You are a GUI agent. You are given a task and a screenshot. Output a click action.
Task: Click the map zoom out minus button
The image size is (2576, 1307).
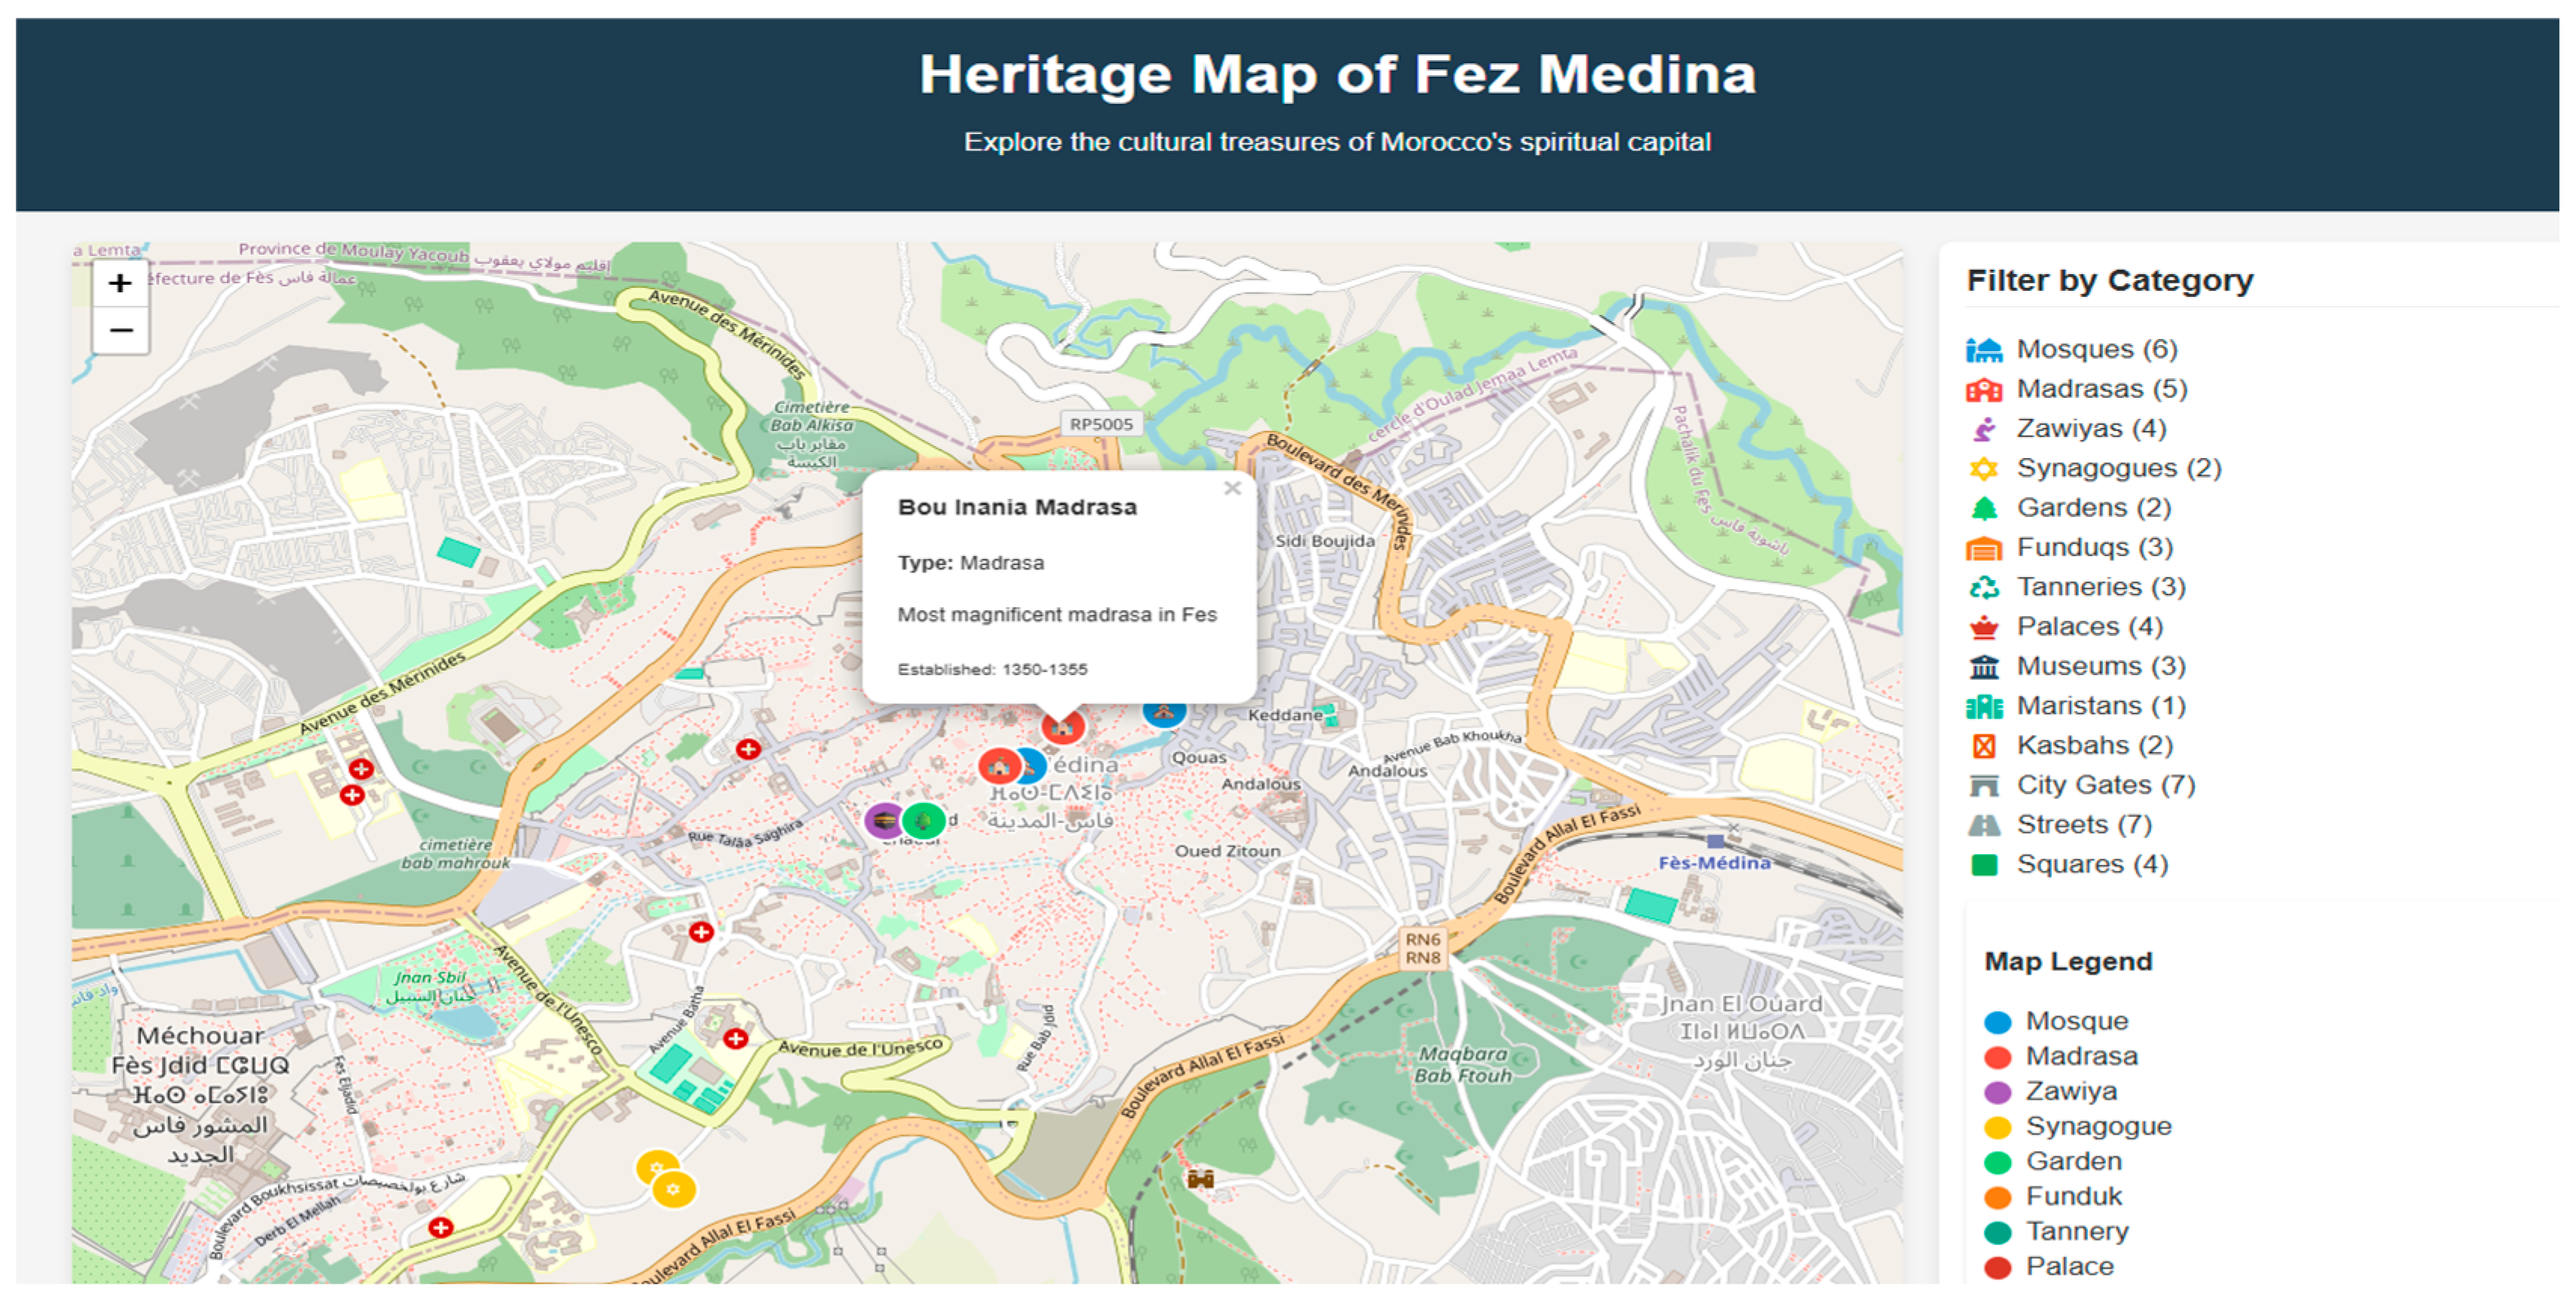[120, 330]
